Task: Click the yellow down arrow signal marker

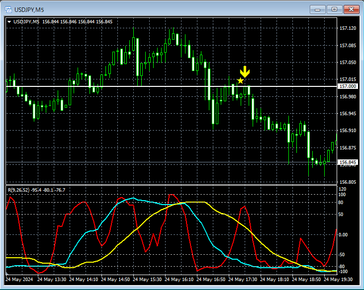Action: pos(245,71)
